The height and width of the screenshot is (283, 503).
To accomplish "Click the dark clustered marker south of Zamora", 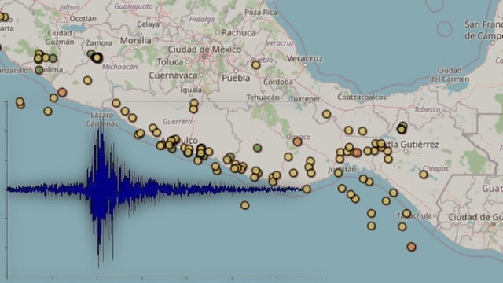I will (x=97, y=57).
